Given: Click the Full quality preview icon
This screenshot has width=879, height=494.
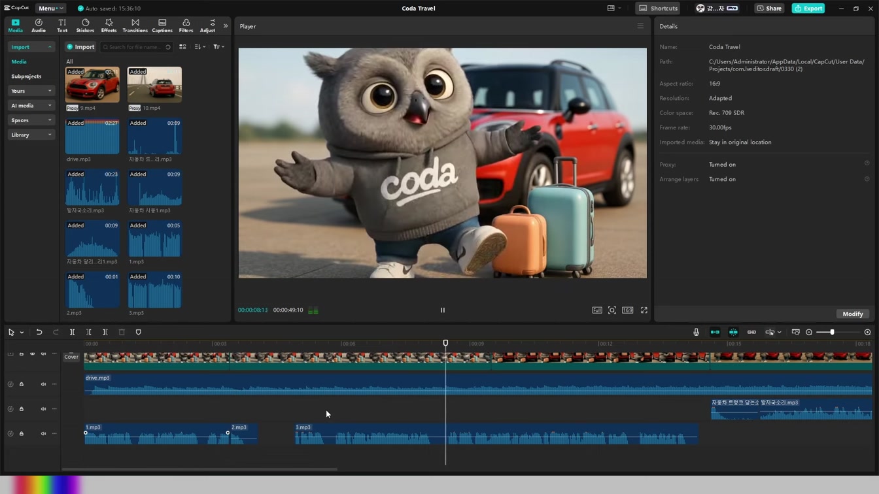Looking at the screenshot, I should coord(597,310).
